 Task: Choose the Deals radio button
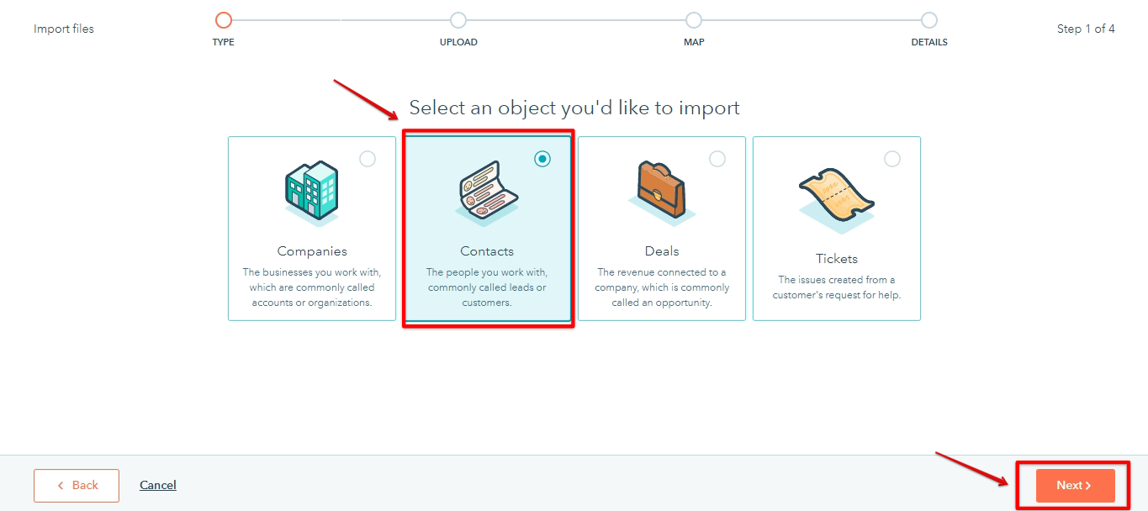717,159
